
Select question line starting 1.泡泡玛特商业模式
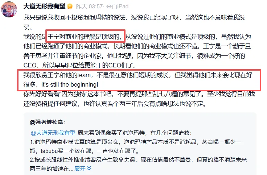tap(136, 142)
